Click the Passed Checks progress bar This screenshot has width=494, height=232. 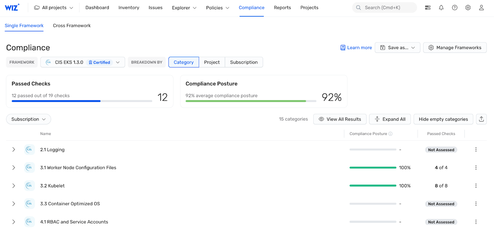tap(82, 101)
